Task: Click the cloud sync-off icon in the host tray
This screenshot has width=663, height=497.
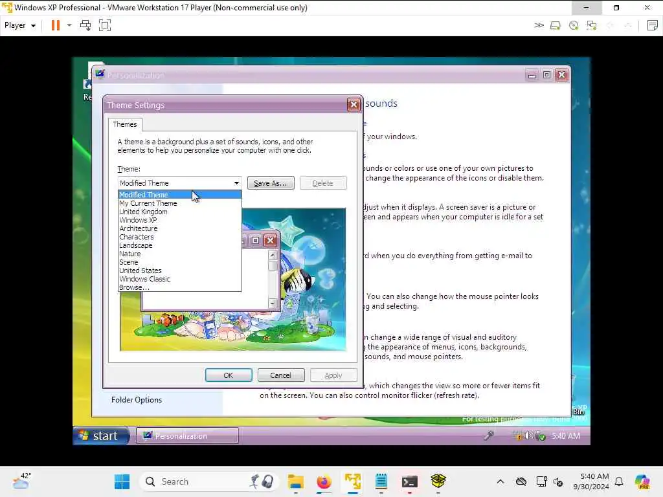Action: (x=521, y=481)
